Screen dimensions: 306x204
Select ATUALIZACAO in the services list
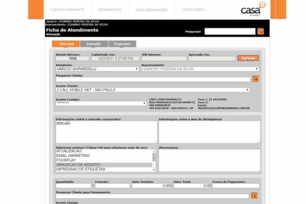click(x=104, y=151)
